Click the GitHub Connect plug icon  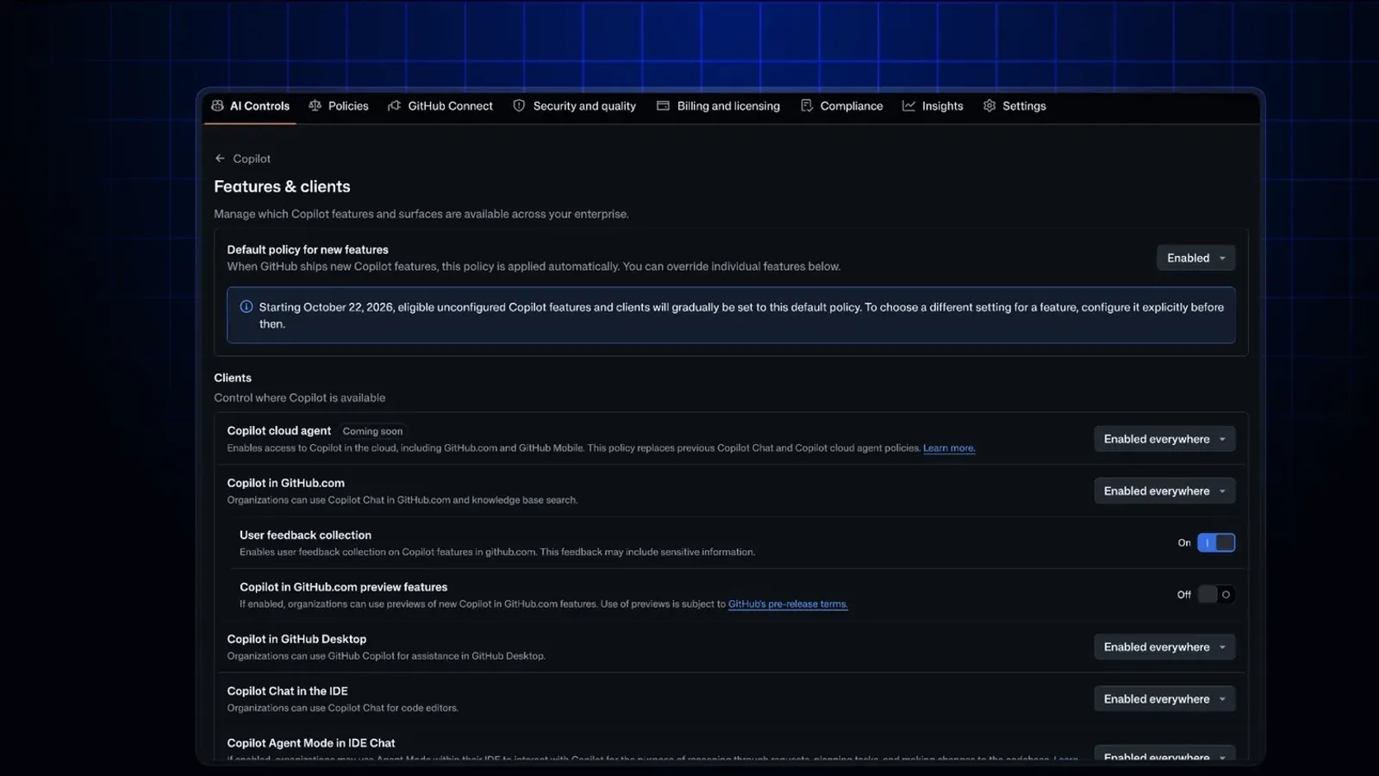pos(395,106)
